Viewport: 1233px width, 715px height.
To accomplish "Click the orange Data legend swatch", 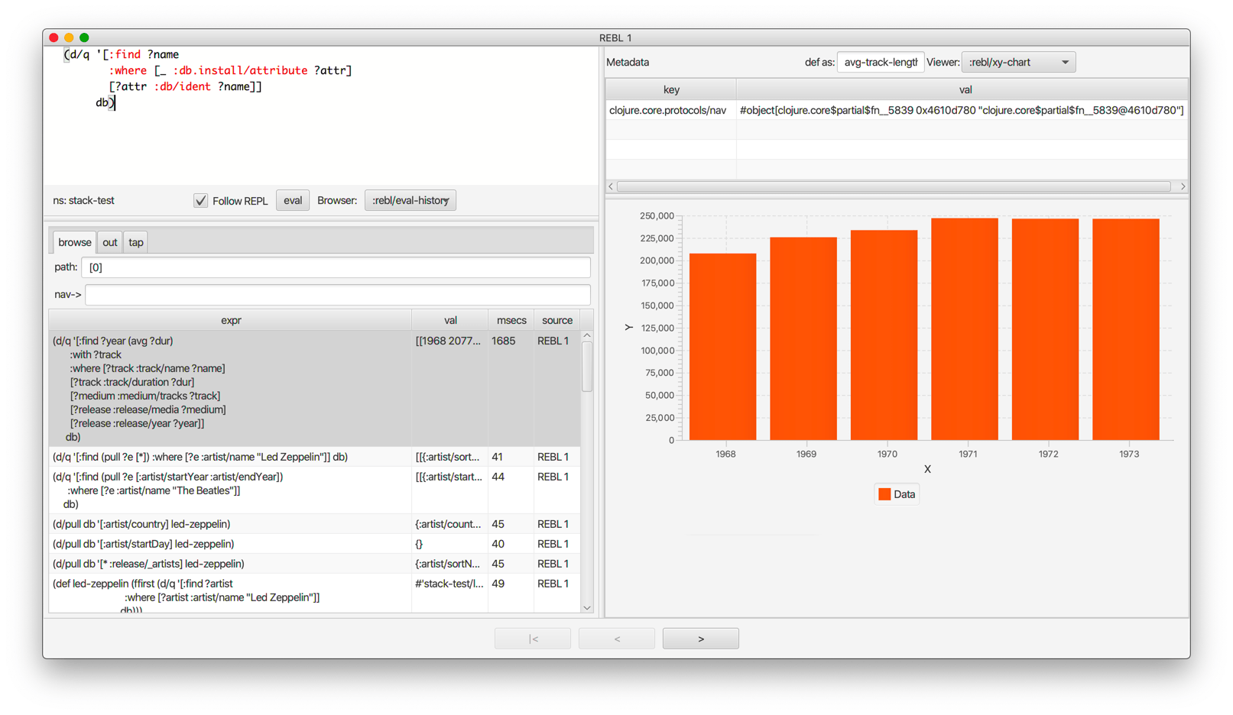I will click(x=884, y=494).
